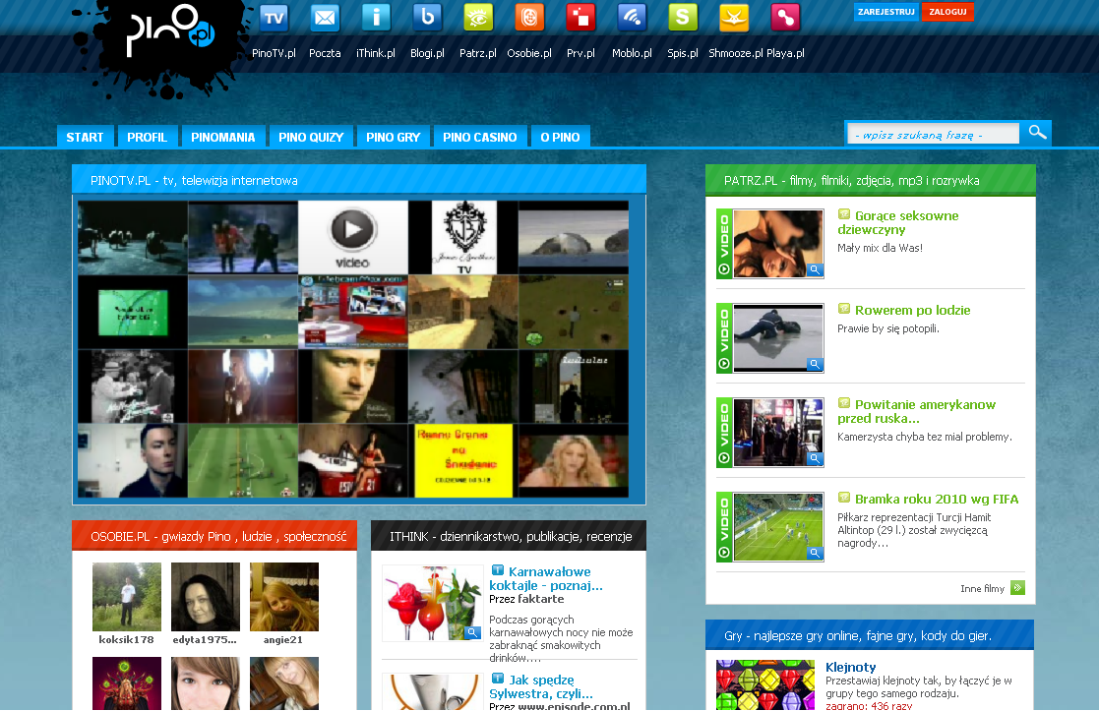1099x711 pixels.
Task: Click the ZALOGUJ button
Action: (947, 12)
